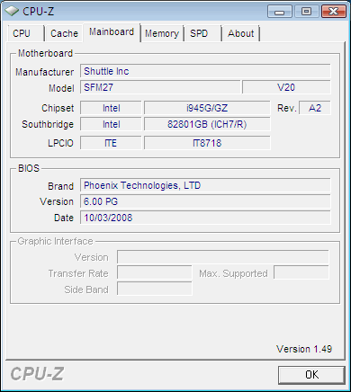
Task: Click the Southbridge vendor field Intel
Action: pyautogui.click(x=111, y=124)
